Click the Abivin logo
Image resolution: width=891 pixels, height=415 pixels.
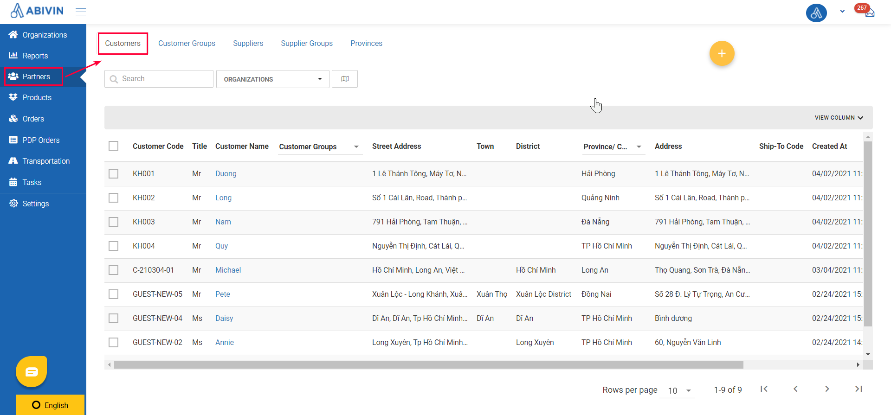(x=37, y=11)
